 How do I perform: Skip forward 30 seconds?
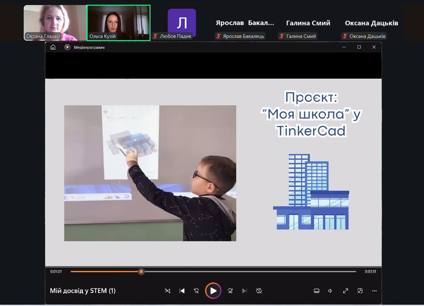230,291
